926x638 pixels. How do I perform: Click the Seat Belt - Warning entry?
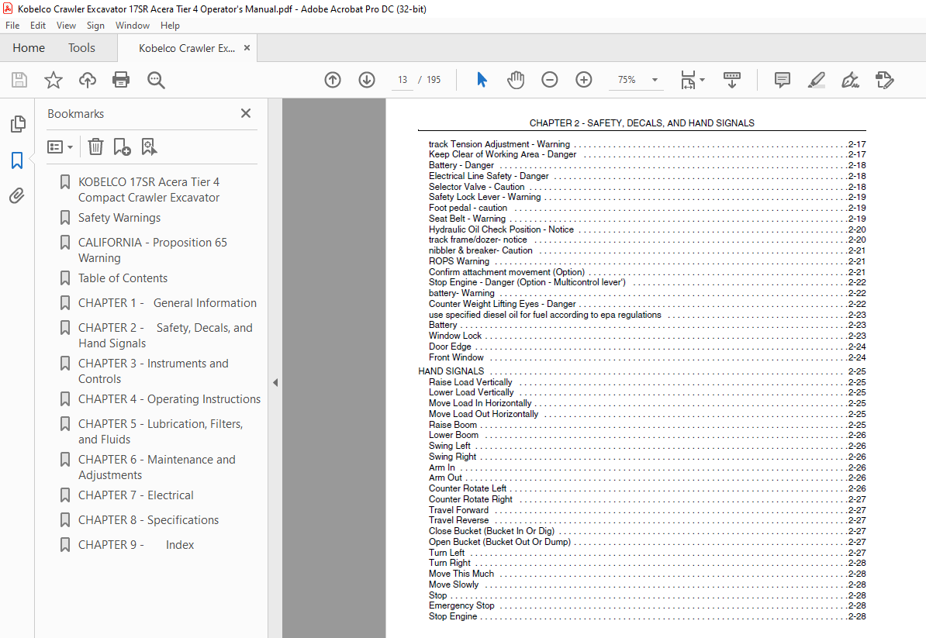coord(467,219)
